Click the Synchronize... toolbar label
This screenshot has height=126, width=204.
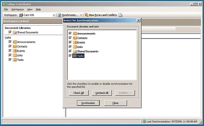pos(70,15)
